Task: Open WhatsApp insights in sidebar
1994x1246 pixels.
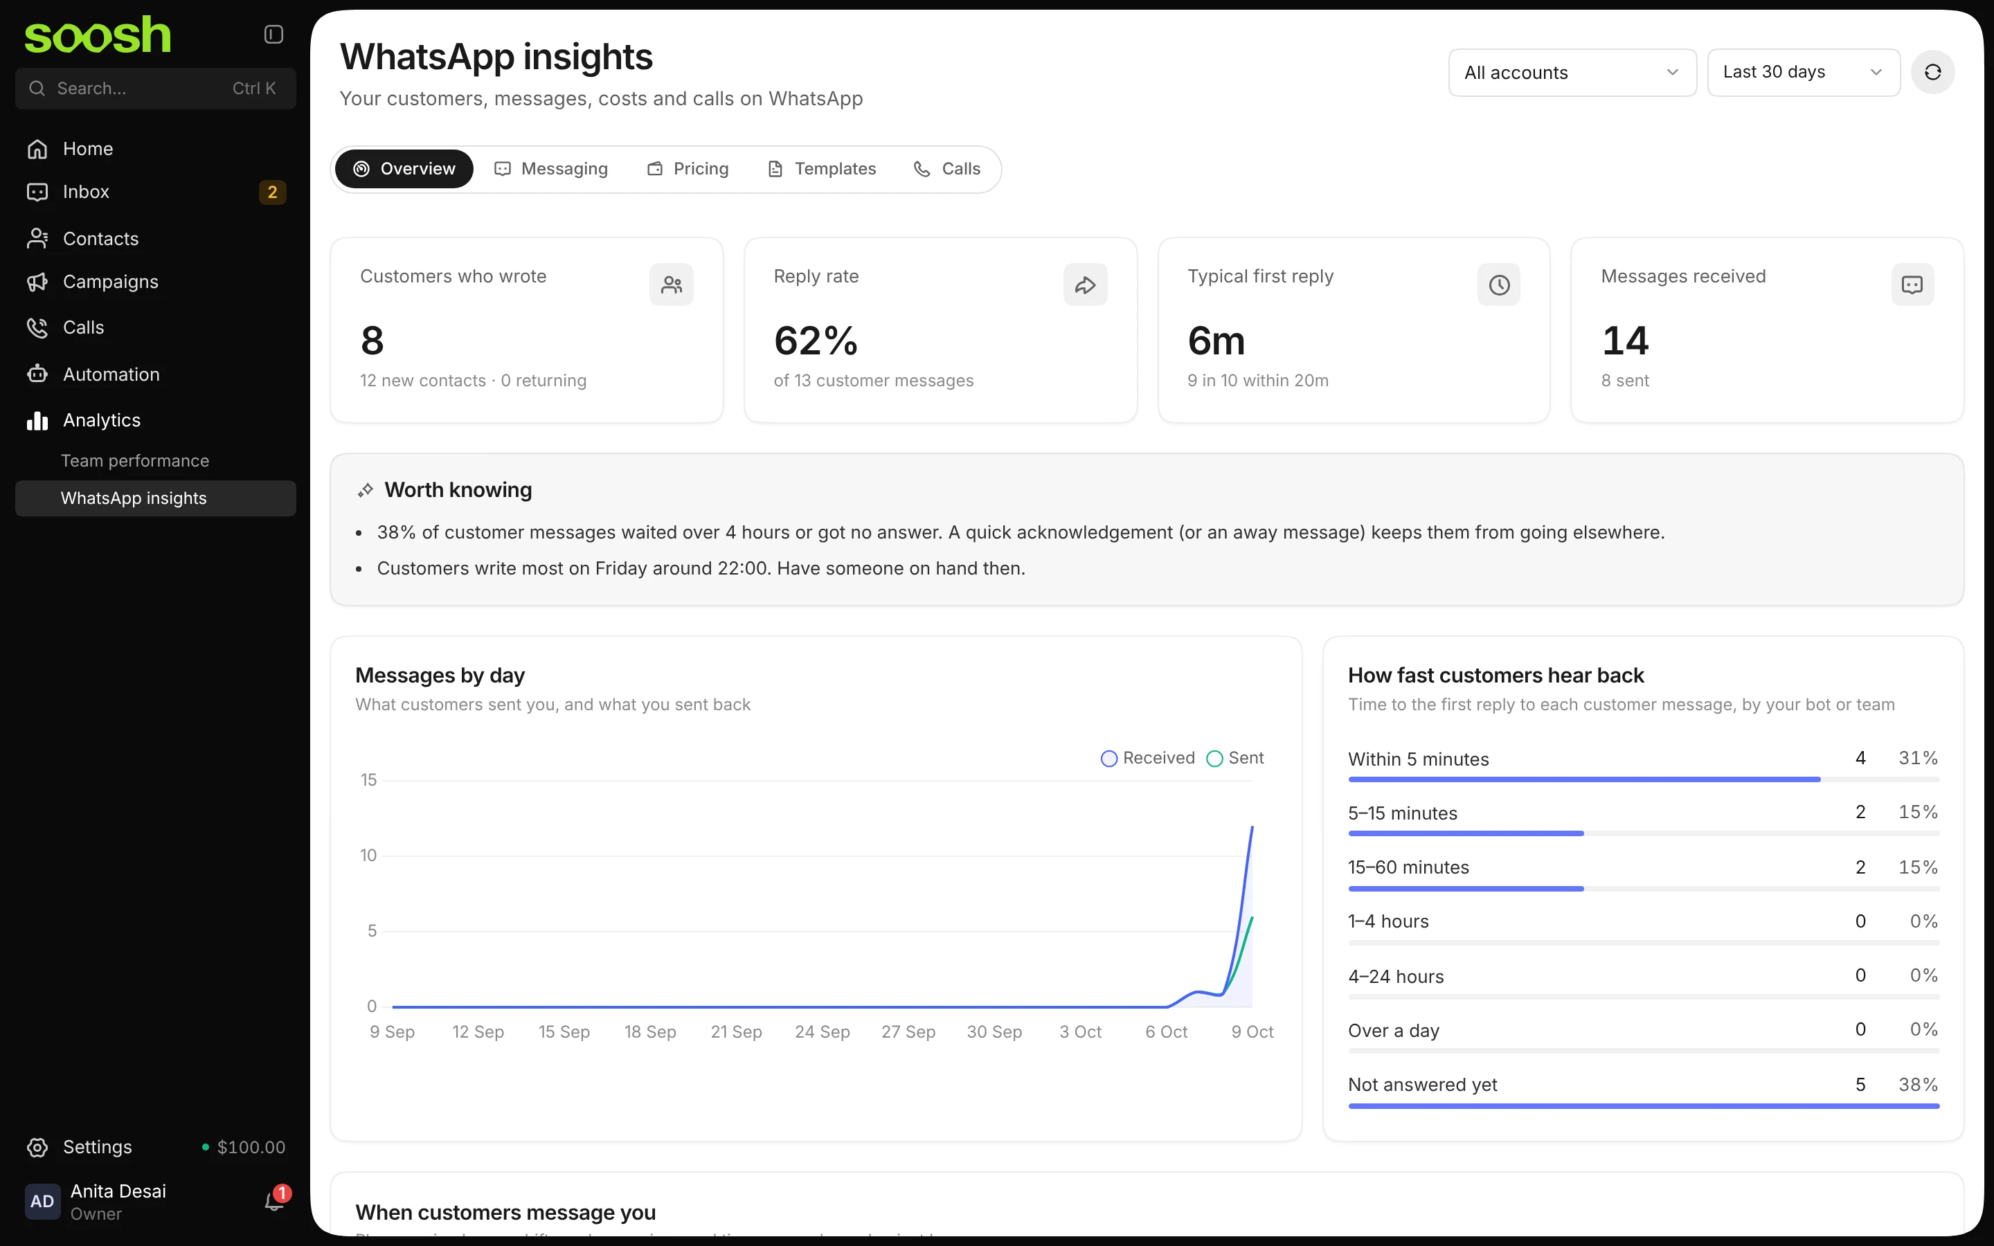Action: 156,498
